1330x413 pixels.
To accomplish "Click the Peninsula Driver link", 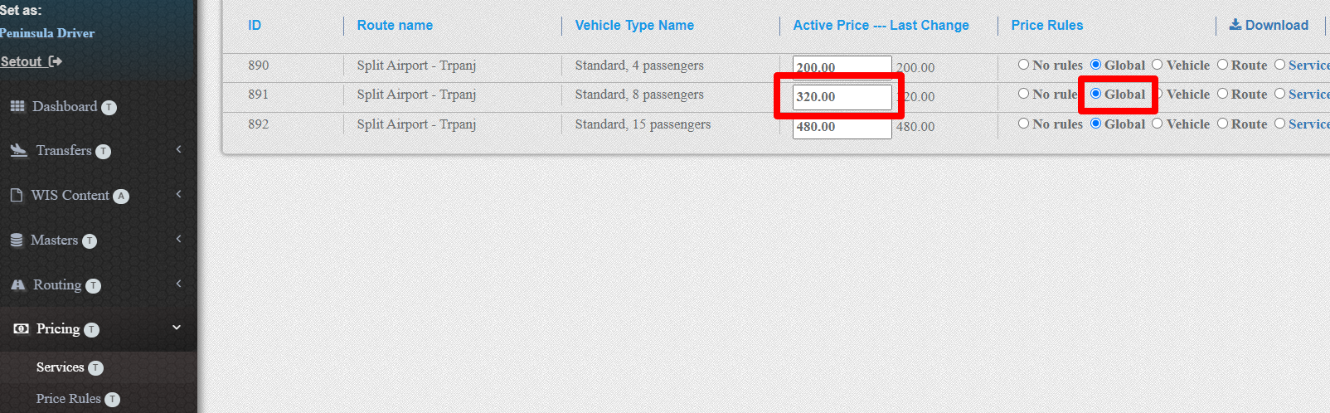I will pyautogui.click(x=47, y=33).
